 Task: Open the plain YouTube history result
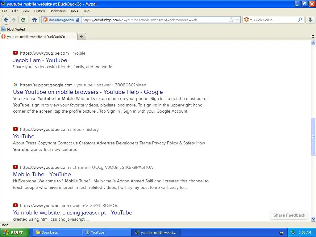[x=23, y=136]
